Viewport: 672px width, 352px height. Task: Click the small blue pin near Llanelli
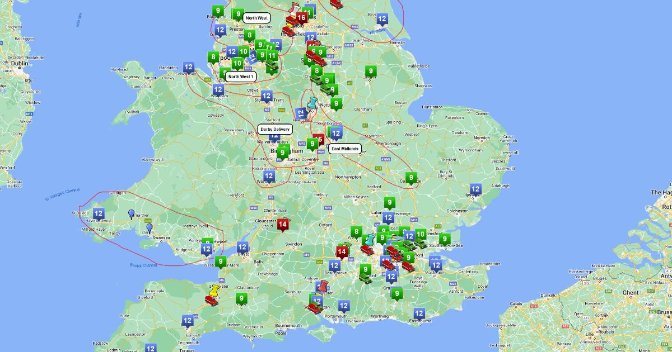(149, 228)
